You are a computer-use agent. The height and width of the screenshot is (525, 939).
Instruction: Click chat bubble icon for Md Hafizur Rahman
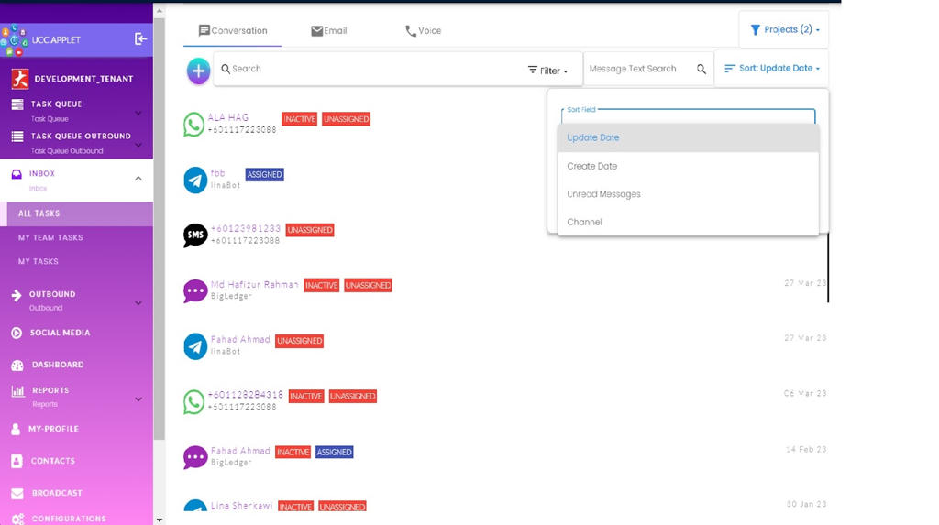[195, 291]
